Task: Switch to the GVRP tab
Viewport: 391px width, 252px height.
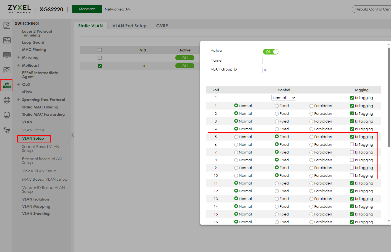Action: [x=162, y=26]
